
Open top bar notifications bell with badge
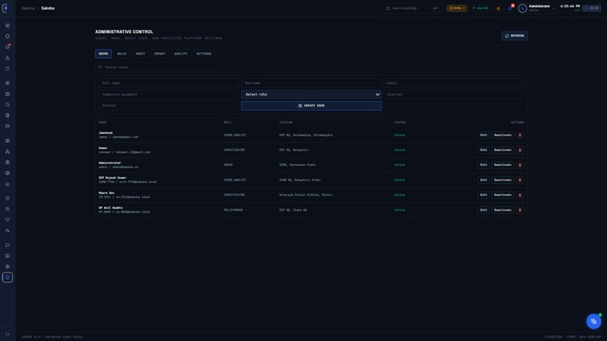(510, 8)
